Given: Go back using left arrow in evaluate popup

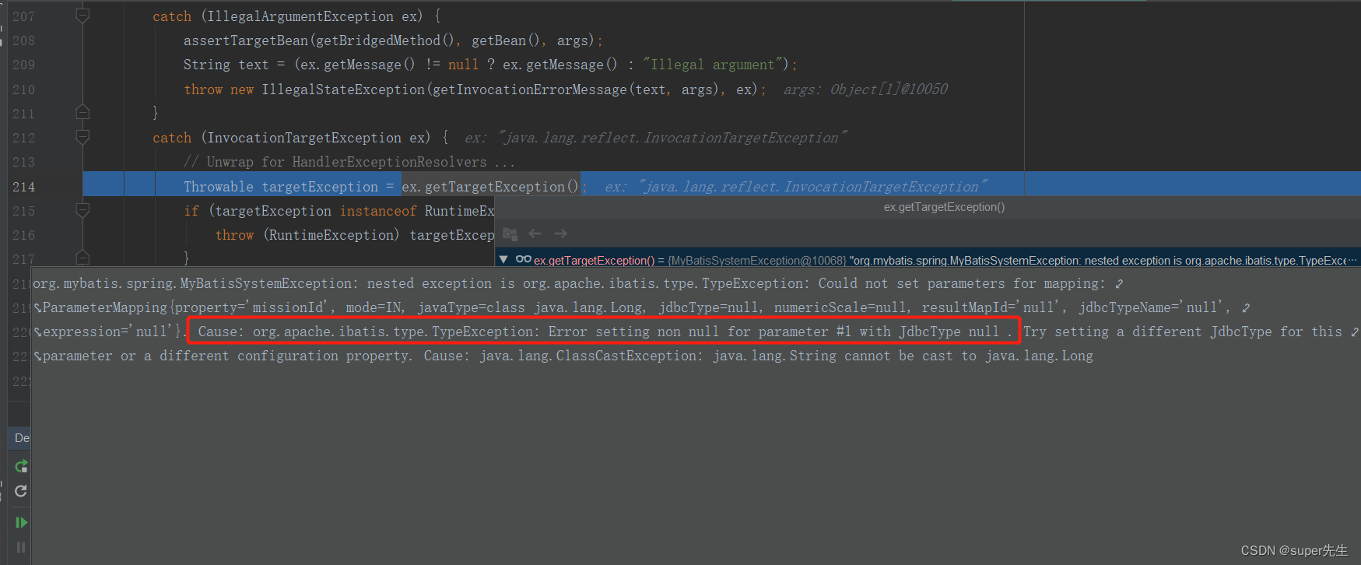Looking at the screenshot, I should (x=535, y=233).
